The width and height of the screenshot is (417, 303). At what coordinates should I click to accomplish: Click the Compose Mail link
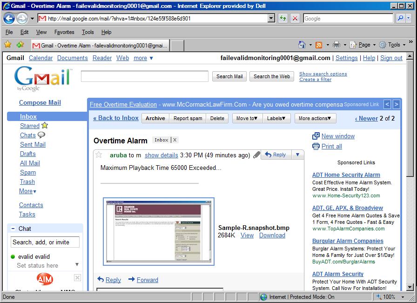tap(40, 102)
